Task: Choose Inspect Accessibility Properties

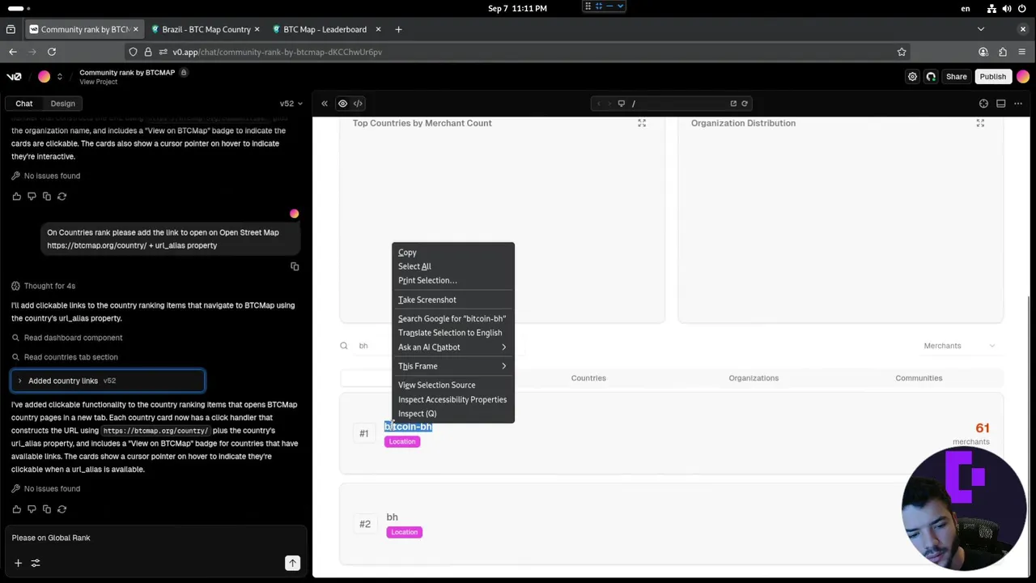Action: coord(452,399)
